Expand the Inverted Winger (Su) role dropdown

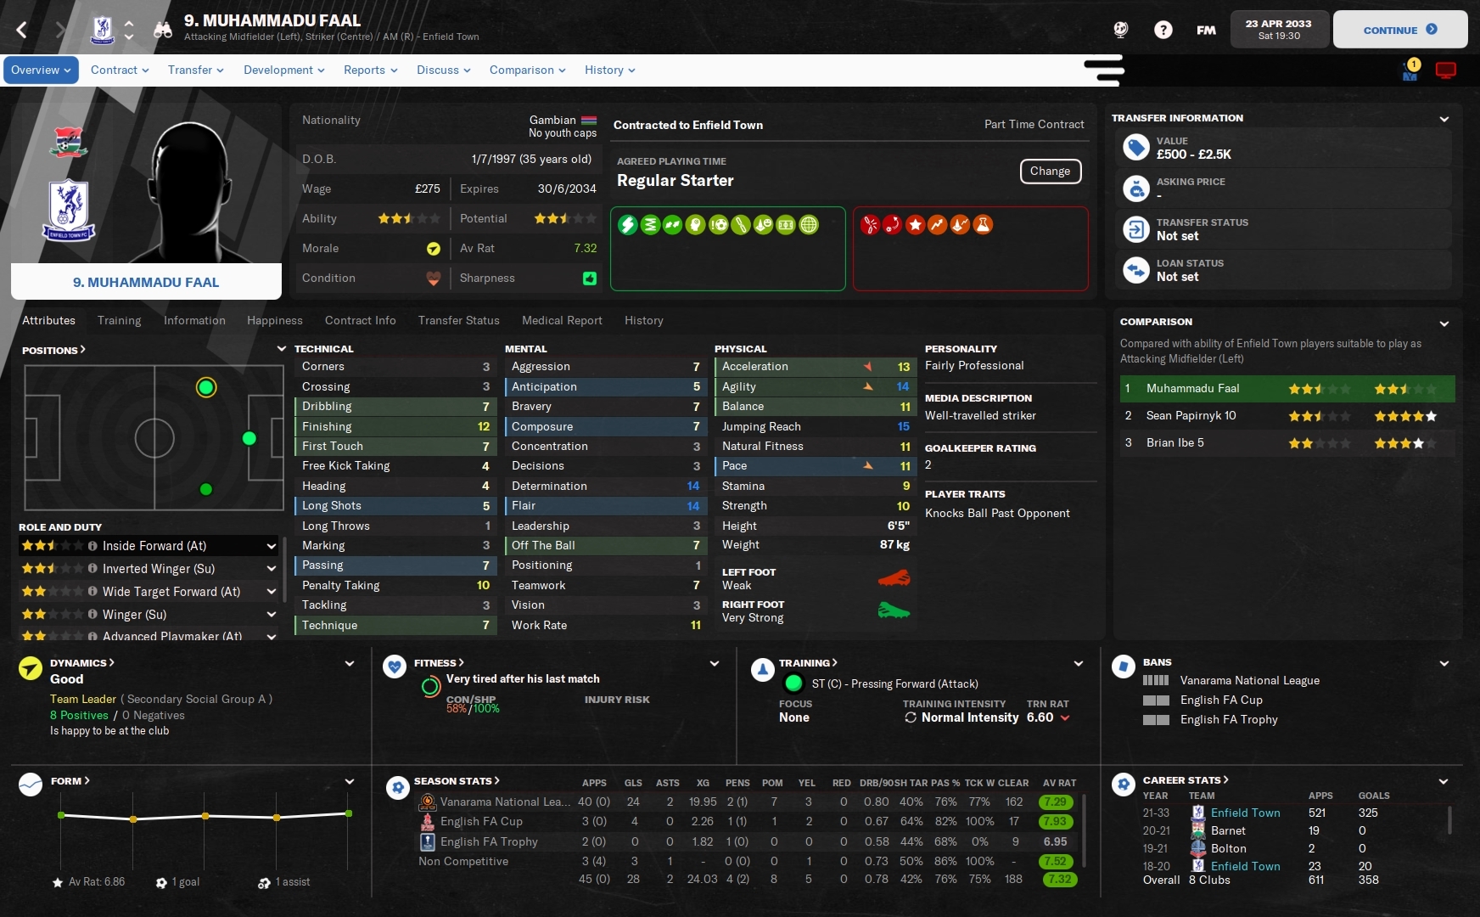tap(272, 569)
